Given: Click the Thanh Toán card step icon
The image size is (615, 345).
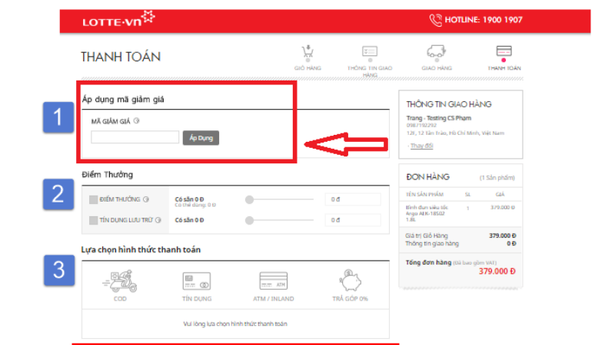Looking at the screenshot, I should tap(504, 53).
